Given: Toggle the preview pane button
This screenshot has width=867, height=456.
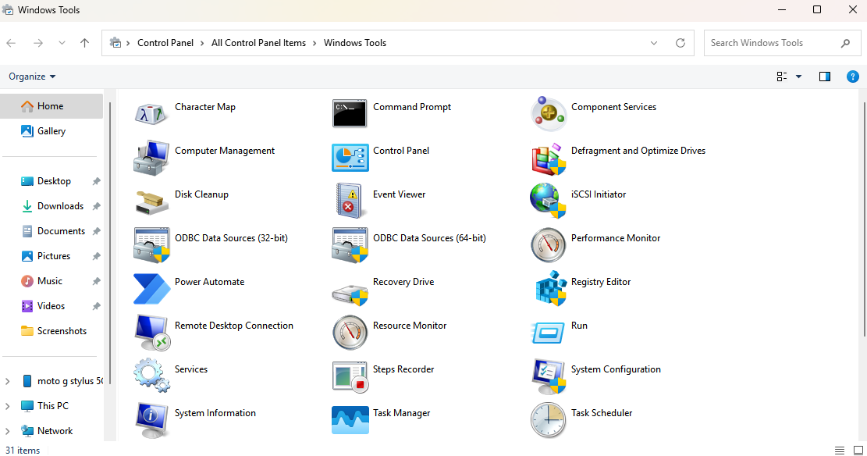Looking at the screenshot, I should tap(824, 77).
